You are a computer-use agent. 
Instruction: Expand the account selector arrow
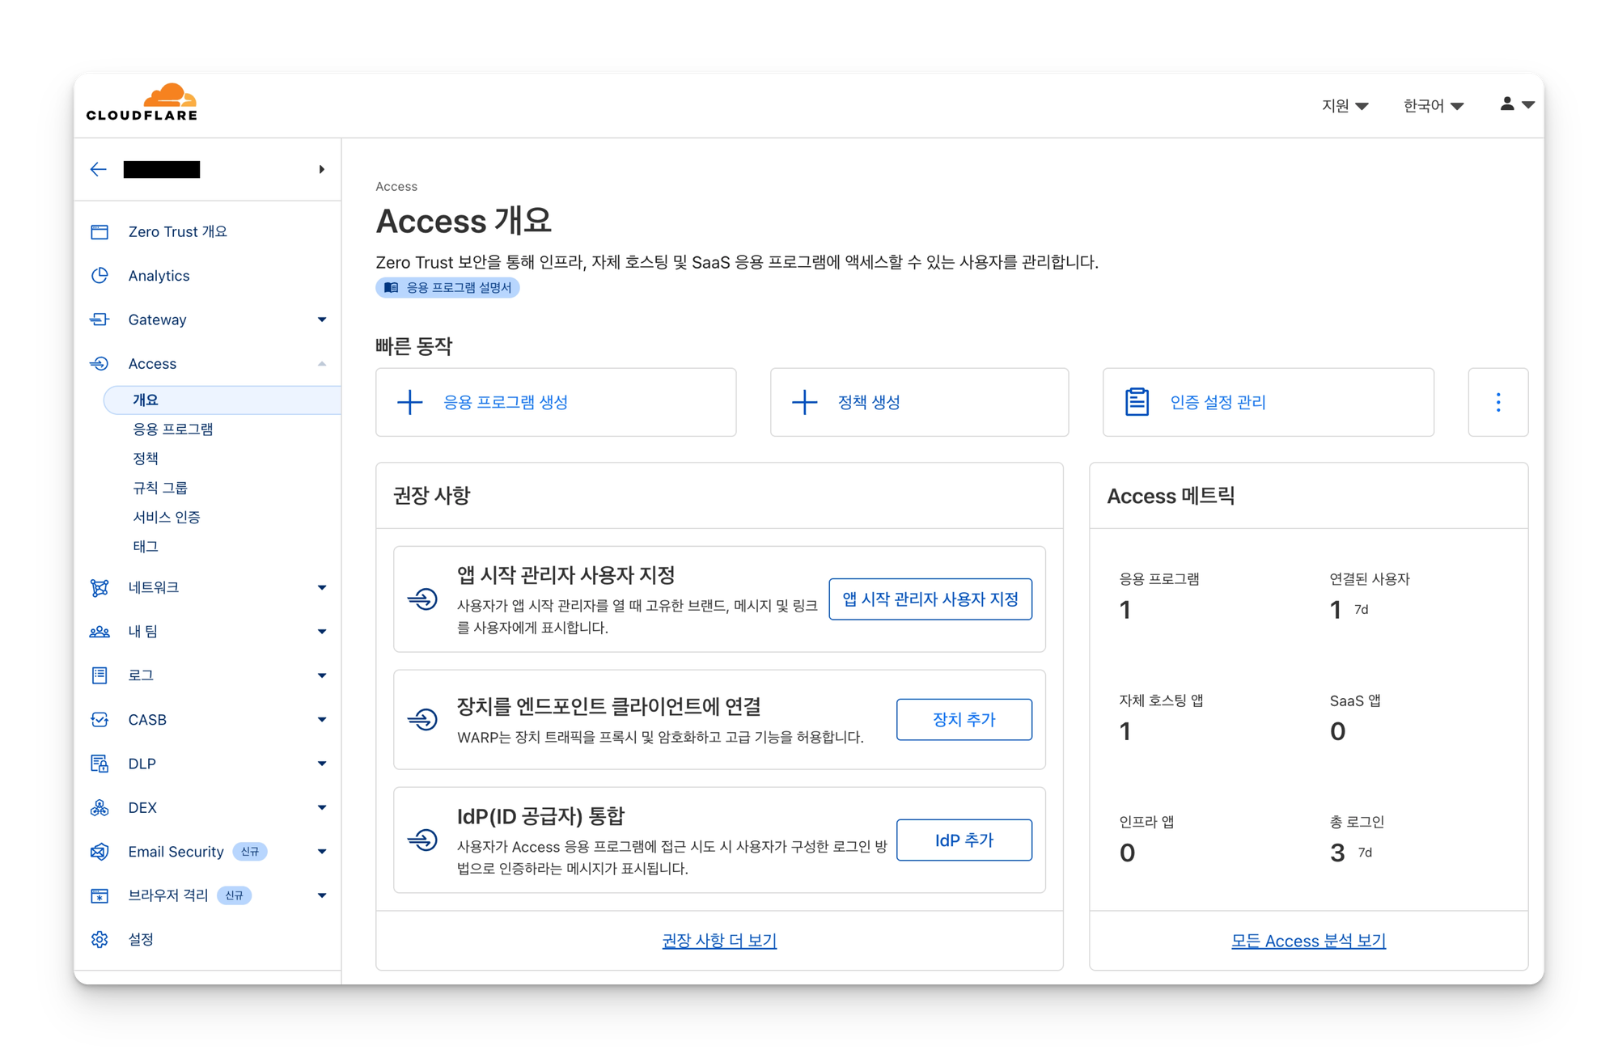pyautogui.click(x=322, y=169)
